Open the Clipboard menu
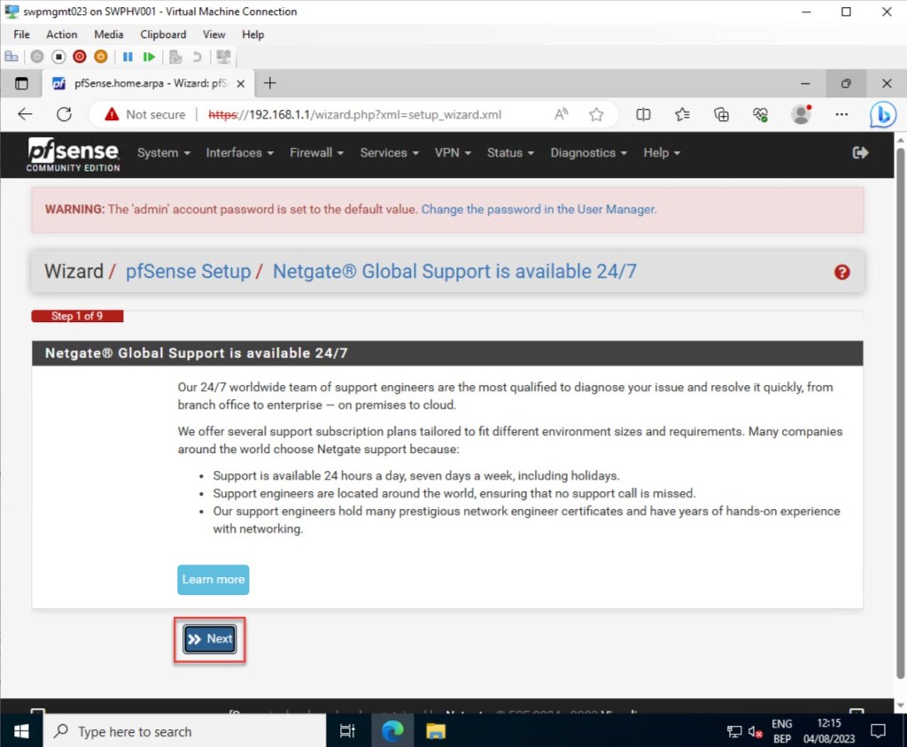Image resolution: width=907 pixels, height=747 pixels. click(163, 35)
